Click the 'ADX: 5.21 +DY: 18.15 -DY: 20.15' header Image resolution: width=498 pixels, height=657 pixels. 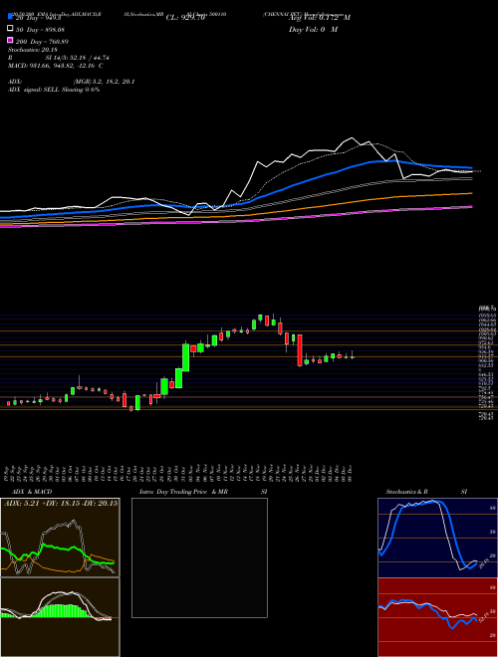pyautogui.click(x=61, y=504)
